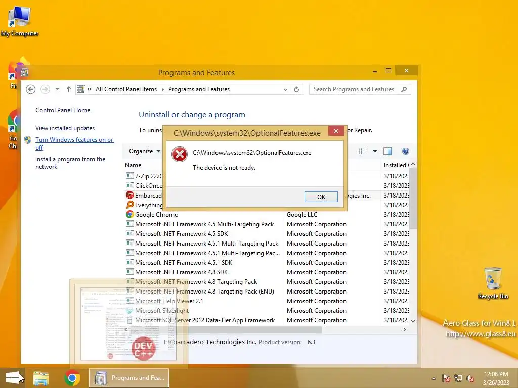Toggle the preview pane icon
Viewport: 518px width, 388px height.
[x=387, y=151]
